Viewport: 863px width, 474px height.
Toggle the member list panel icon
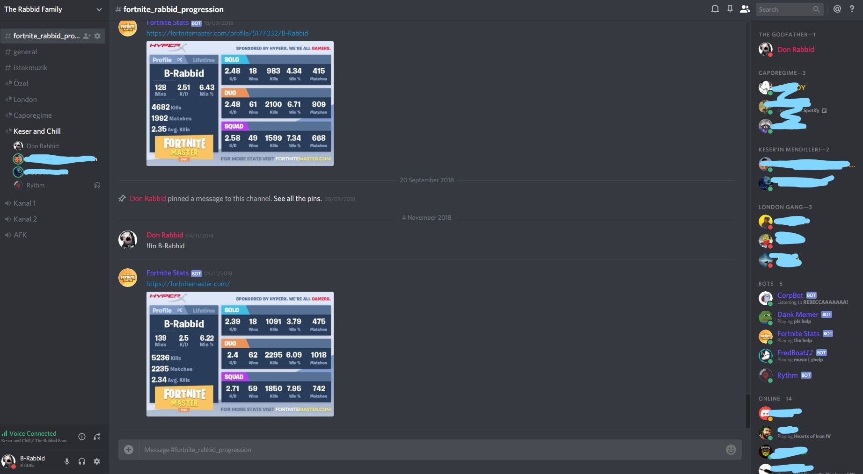745,8
